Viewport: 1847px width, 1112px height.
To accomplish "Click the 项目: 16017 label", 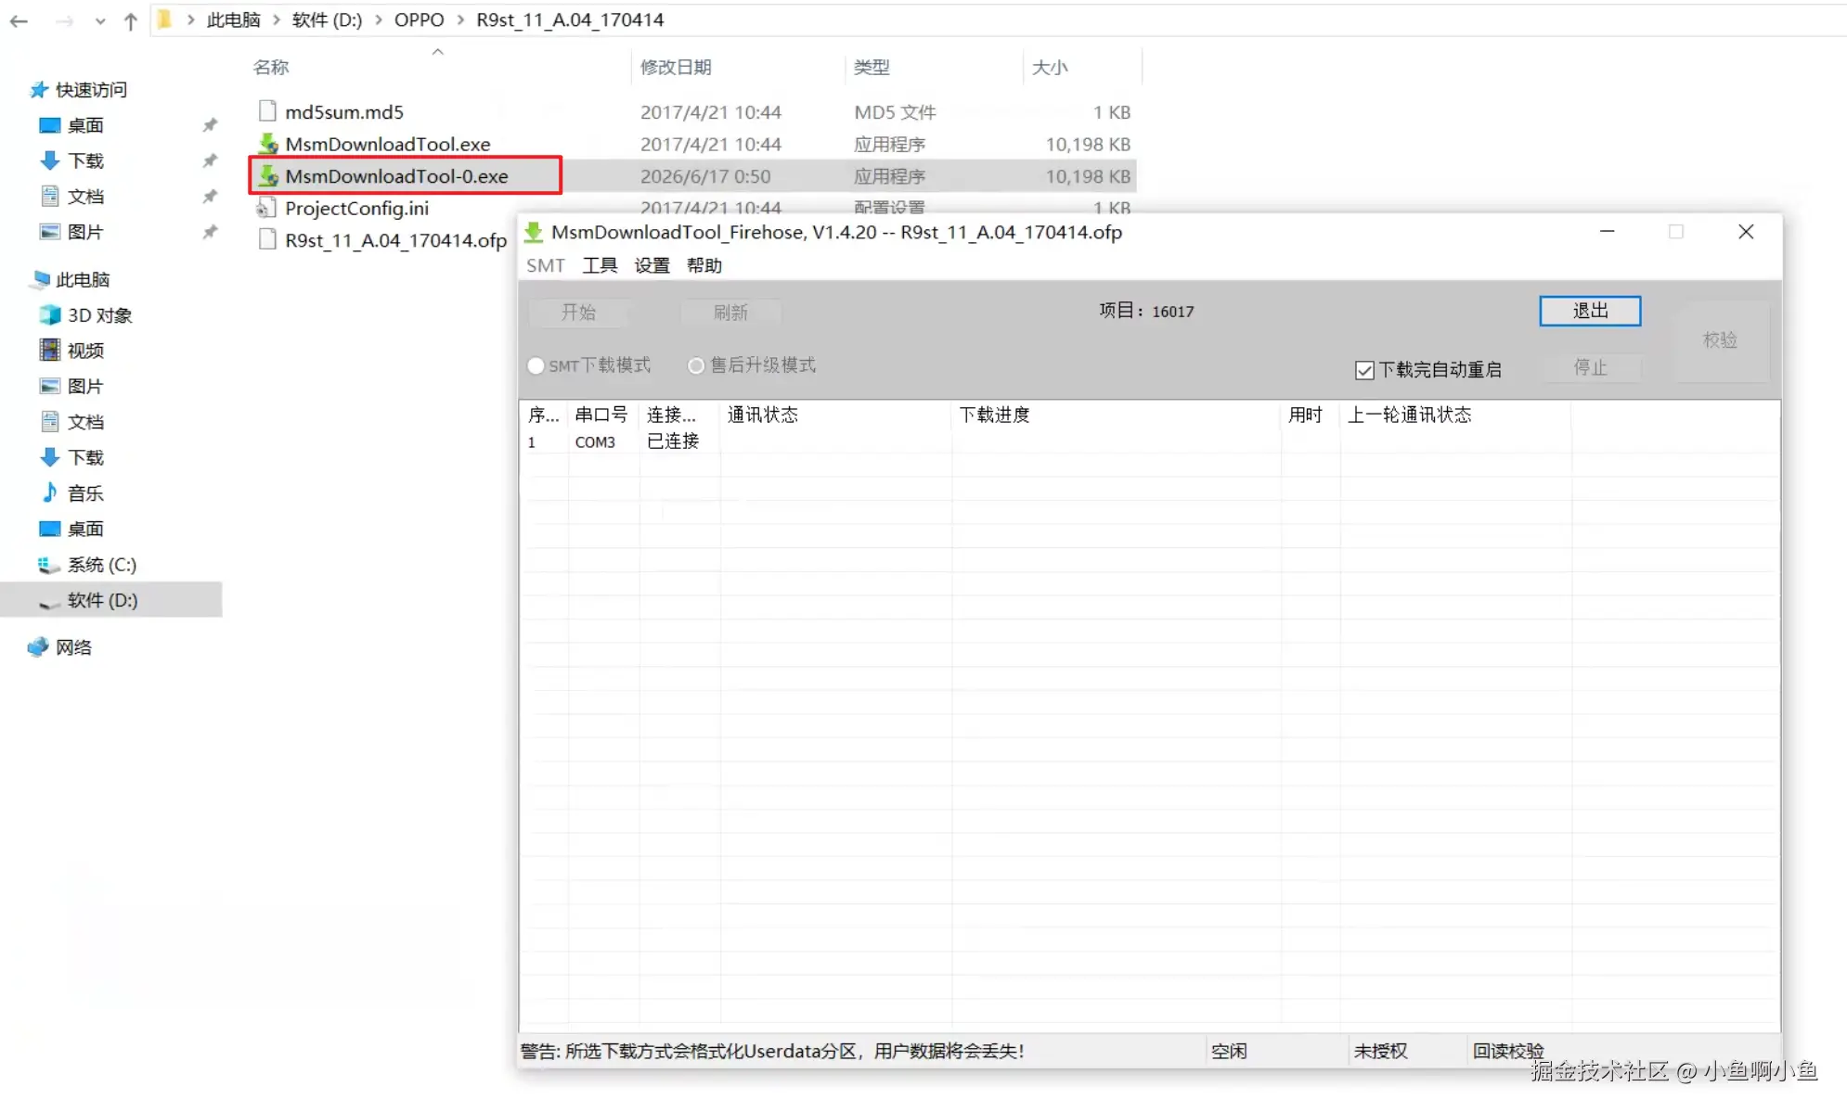I will click(1146, 312).
